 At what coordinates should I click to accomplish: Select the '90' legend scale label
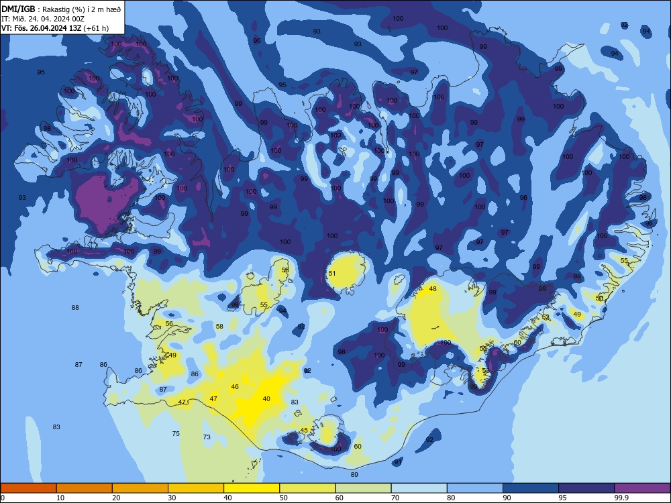pos(507,498)
